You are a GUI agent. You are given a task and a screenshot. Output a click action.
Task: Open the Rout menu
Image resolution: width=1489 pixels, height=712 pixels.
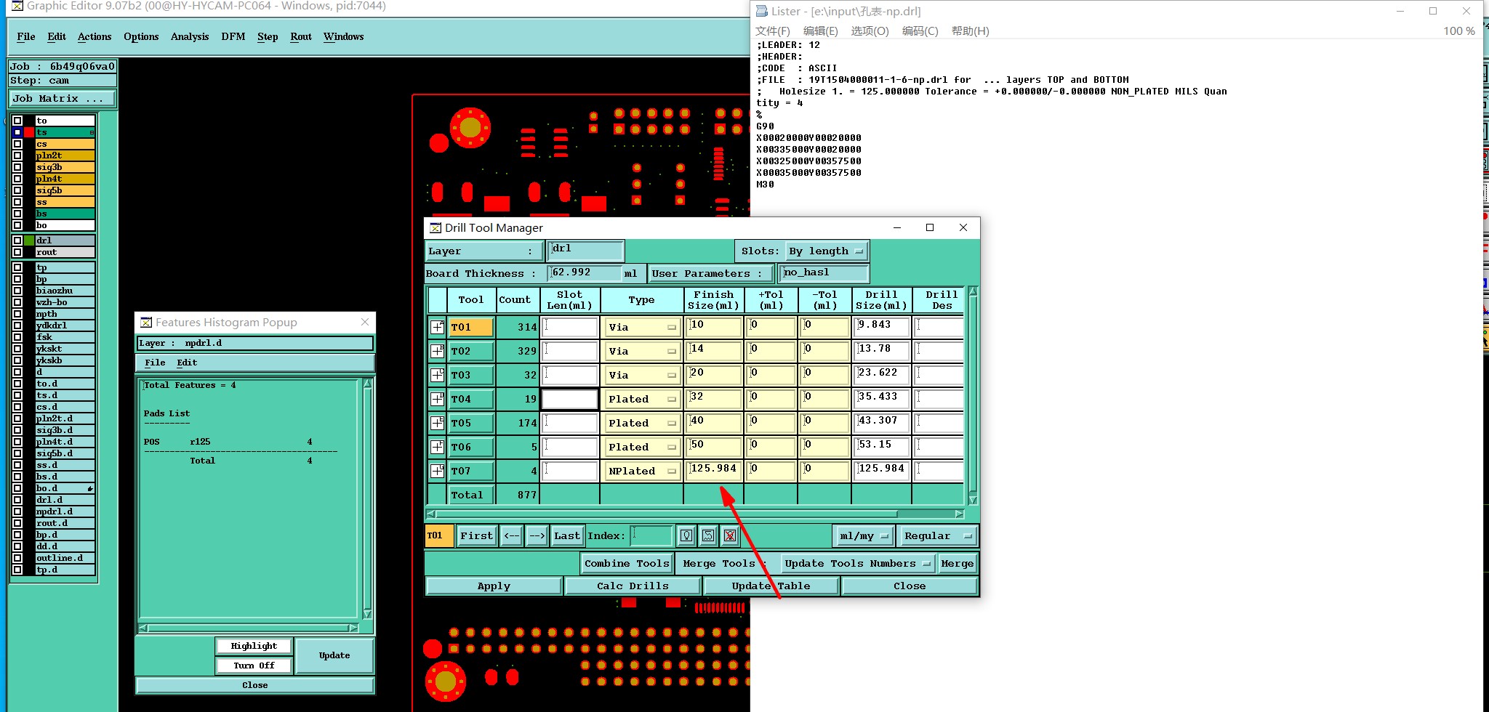coord(301,36)
